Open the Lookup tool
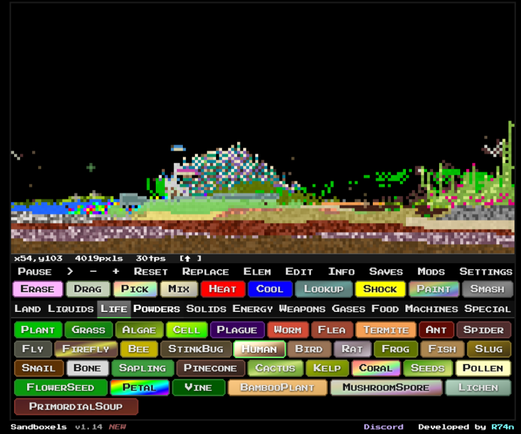Screen dimensions: 521x434 pyautogui.click(x=323, y=289)
